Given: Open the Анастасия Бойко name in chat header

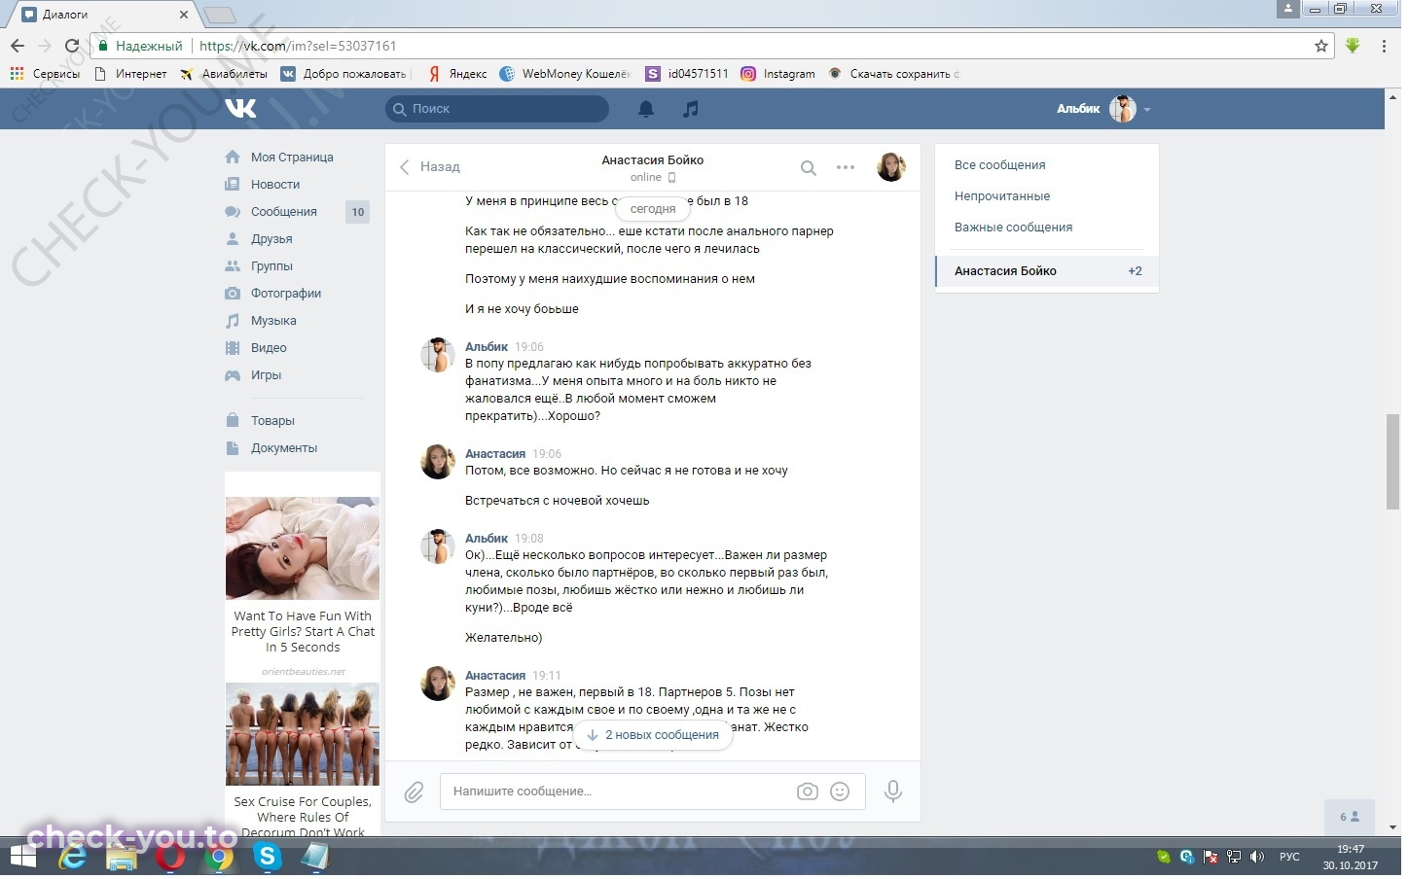Looking at the screenshot, I should point(653,160).
